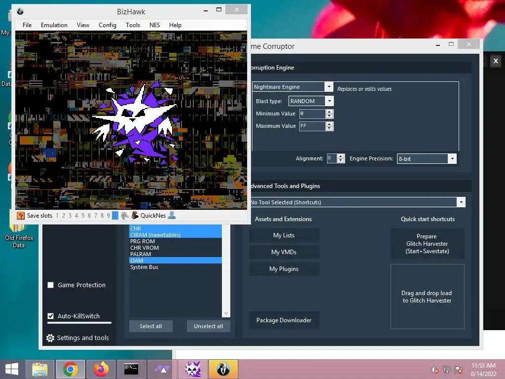
Task: Open the Blast type RANDOM dropdown
Action: [x=329, y=101]
